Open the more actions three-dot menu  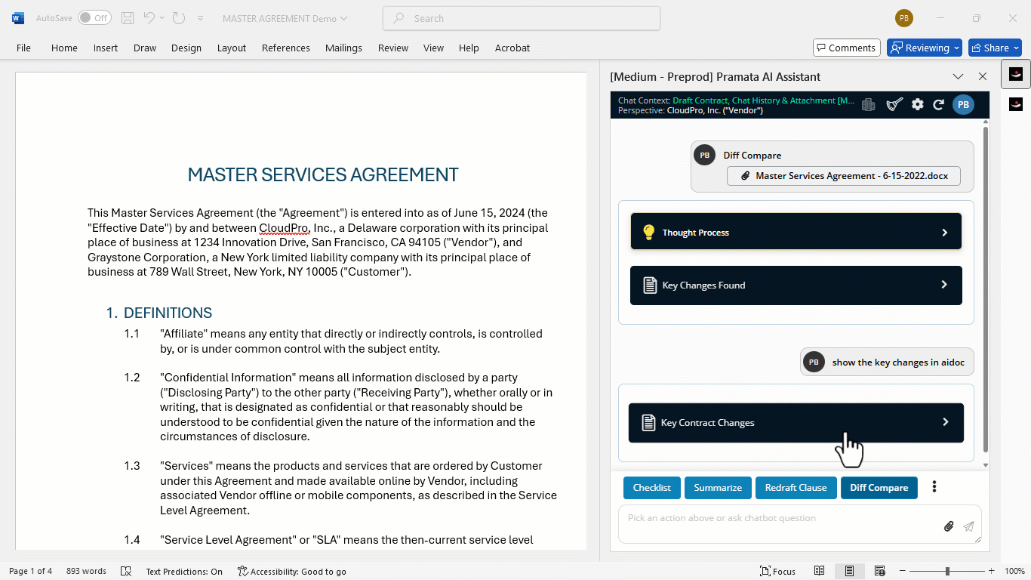(x=934, y=487)
